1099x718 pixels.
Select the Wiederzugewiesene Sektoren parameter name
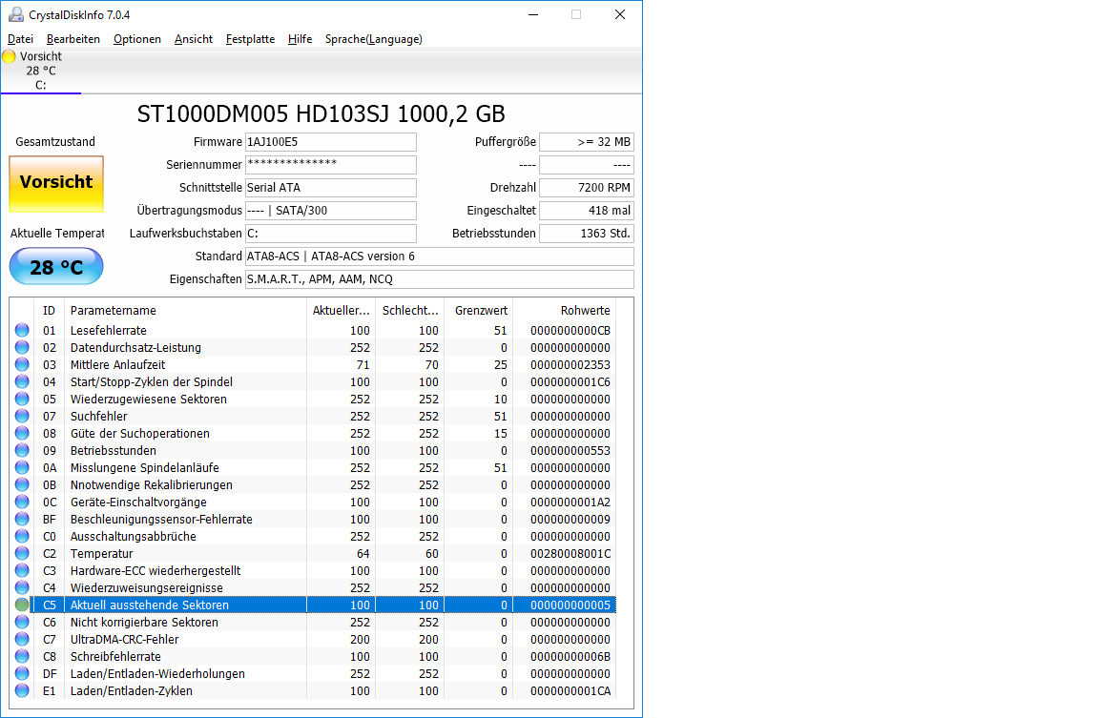coord(149,400)
